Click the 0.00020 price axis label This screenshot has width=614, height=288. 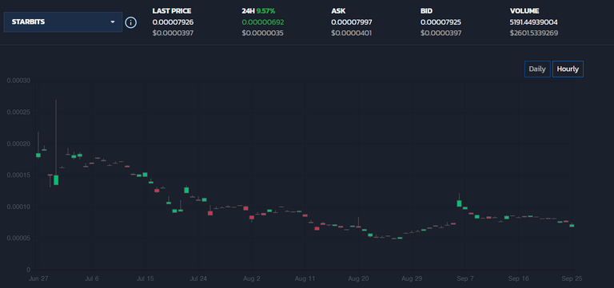pos(18,144)
